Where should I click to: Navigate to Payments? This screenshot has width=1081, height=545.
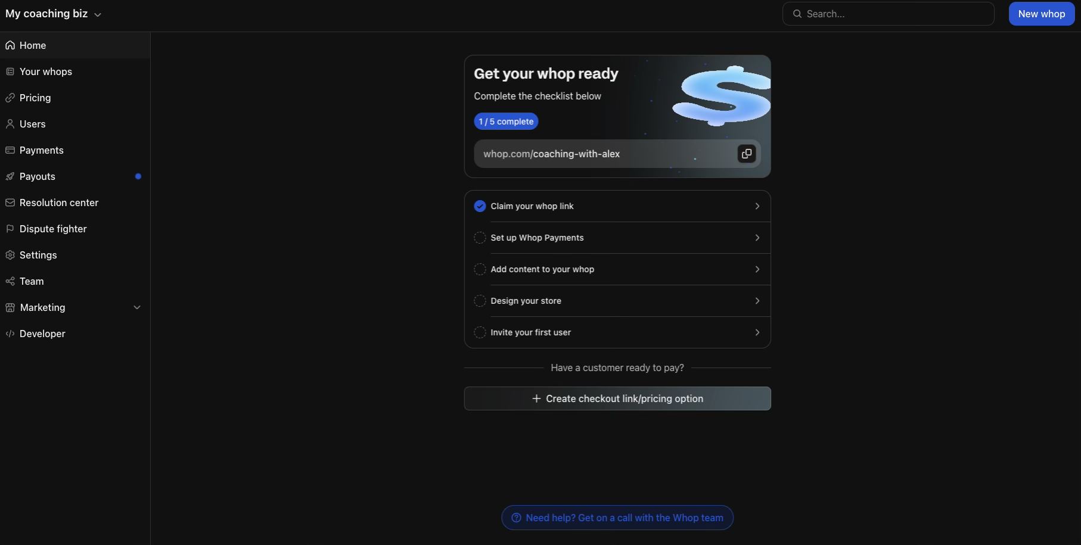click(x=75, y=150)
